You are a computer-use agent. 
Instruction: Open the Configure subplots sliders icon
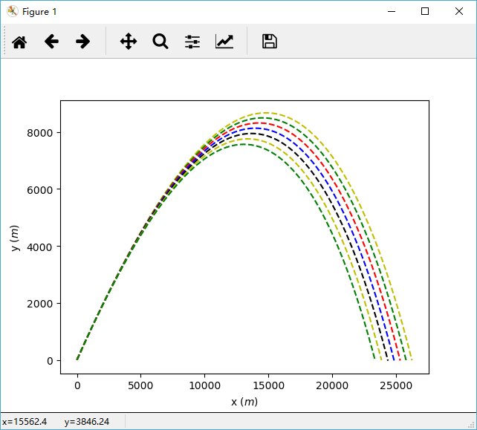(x=192, y=42)
